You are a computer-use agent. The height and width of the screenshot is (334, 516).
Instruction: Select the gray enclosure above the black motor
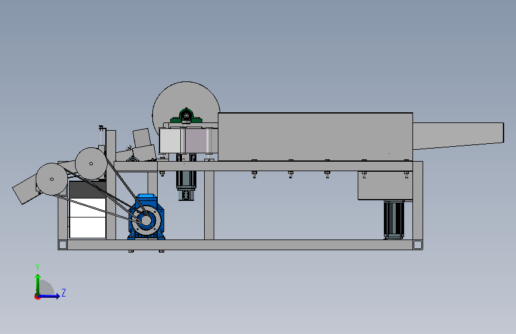(x=385, y=185)
